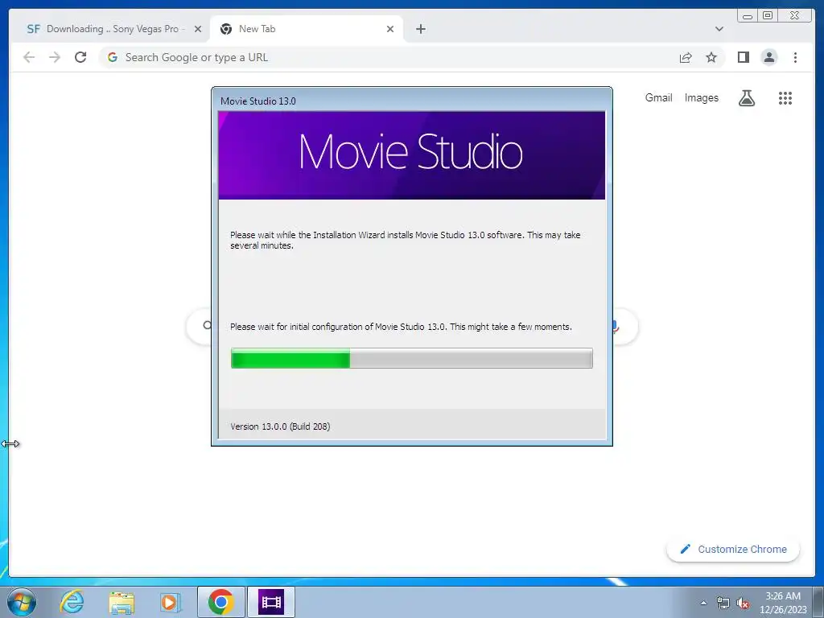The height and width of the screenshot is (618, 824).
Task: Click the Version 13.0.0 (Build 208) text
Action: coord(280,426)
